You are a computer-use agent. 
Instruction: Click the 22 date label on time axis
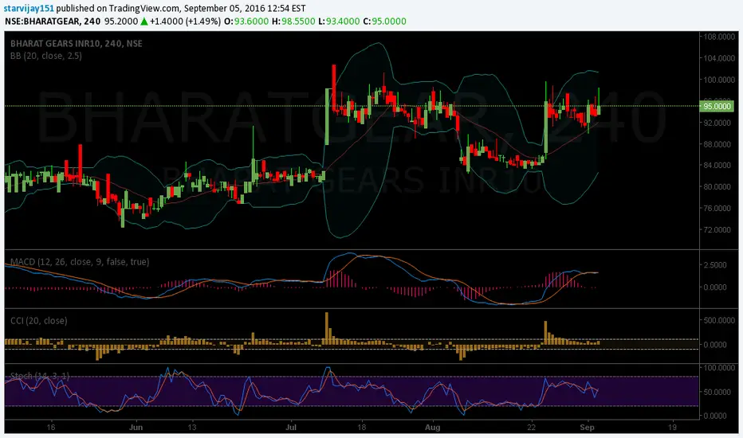coord(531,427)
